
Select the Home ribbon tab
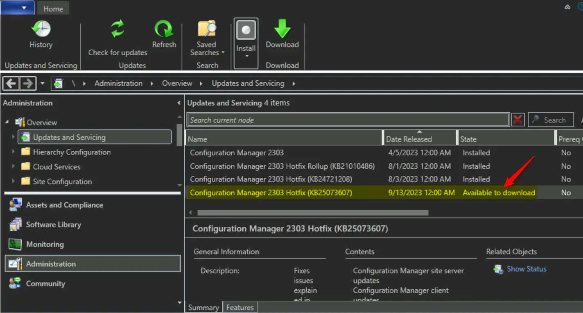pos(53,9)
